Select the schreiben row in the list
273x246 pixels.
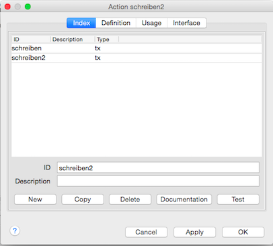[136, 48]
